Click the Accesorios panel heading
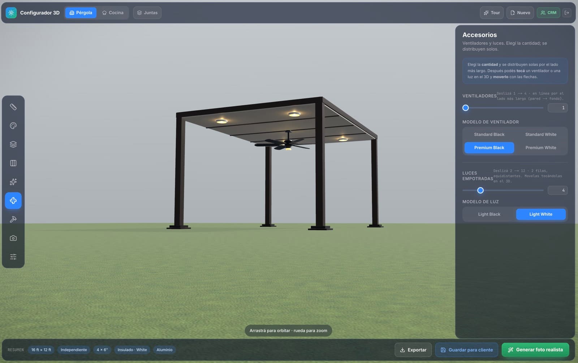The width and height of the screenshot is (578, 363). [x=480, y=35]
